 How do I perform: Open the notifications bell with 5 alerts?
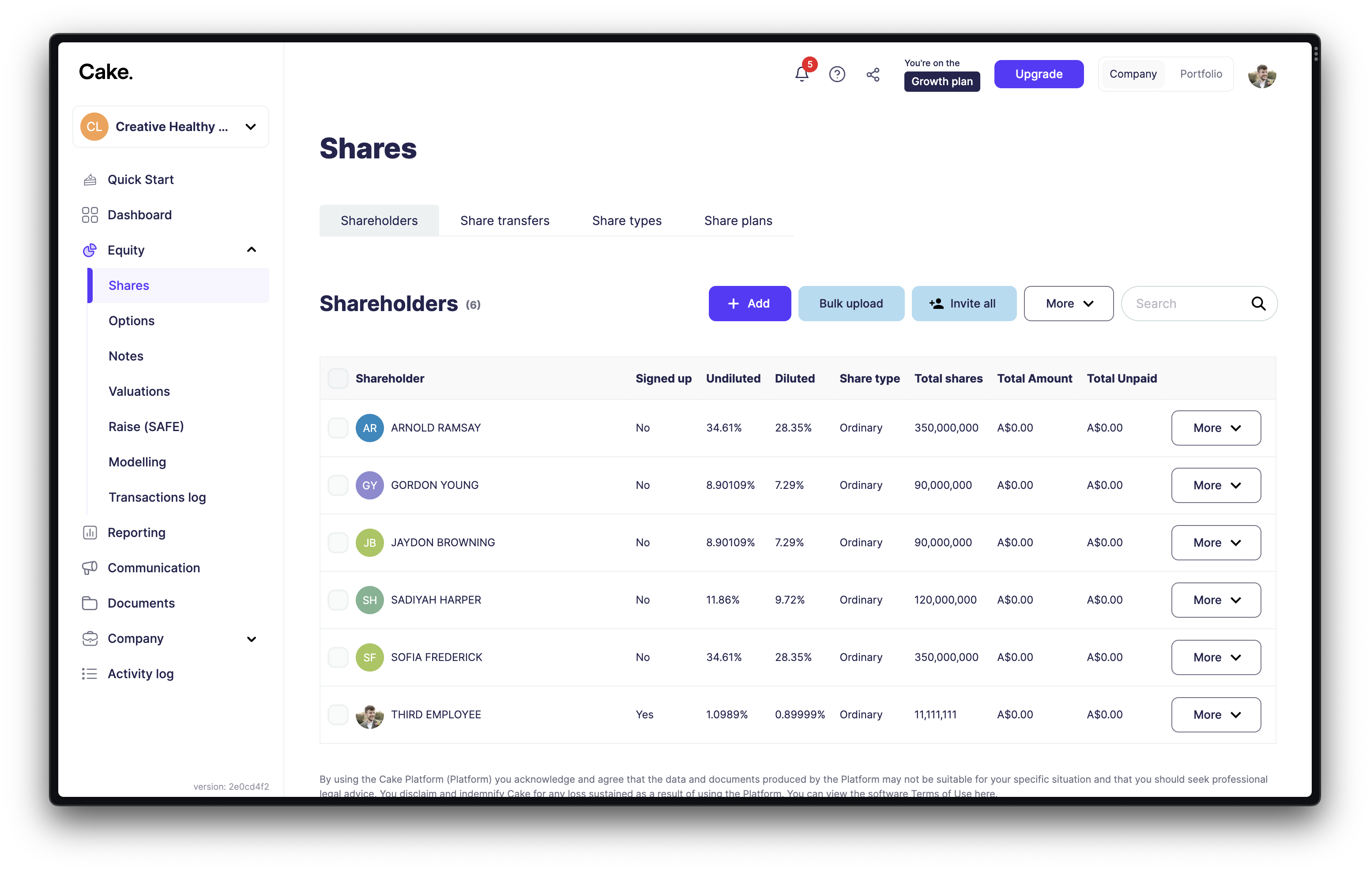802,74
